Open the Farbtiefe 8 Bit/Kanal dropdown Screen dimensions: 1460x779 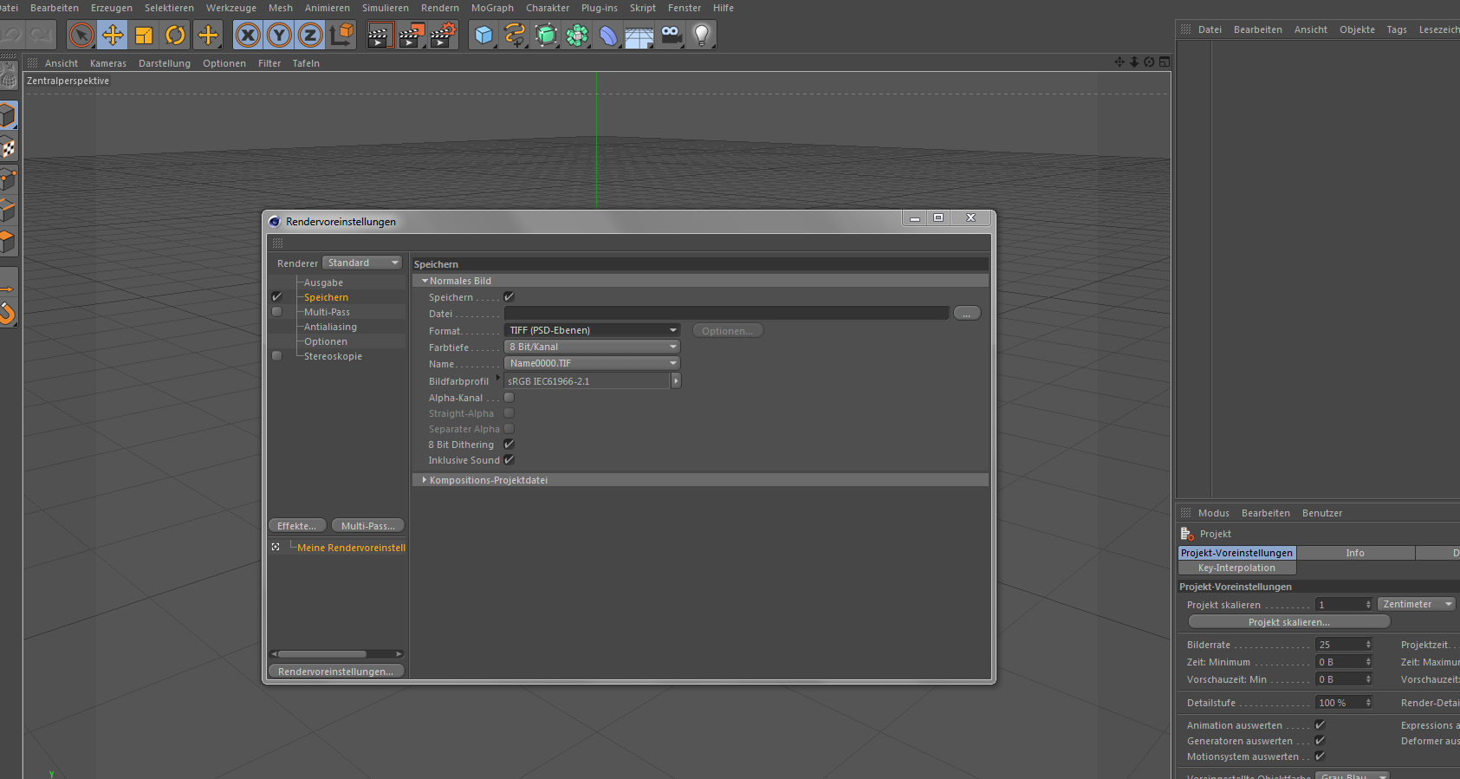point(592,347)
